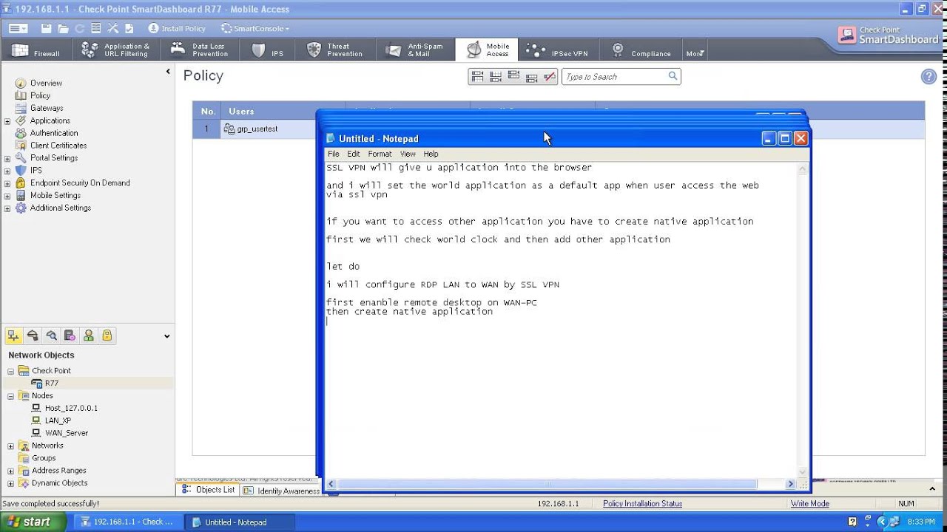947x532 pixels.
Task: Select Policy in the navigation tree
Action: 40,95
